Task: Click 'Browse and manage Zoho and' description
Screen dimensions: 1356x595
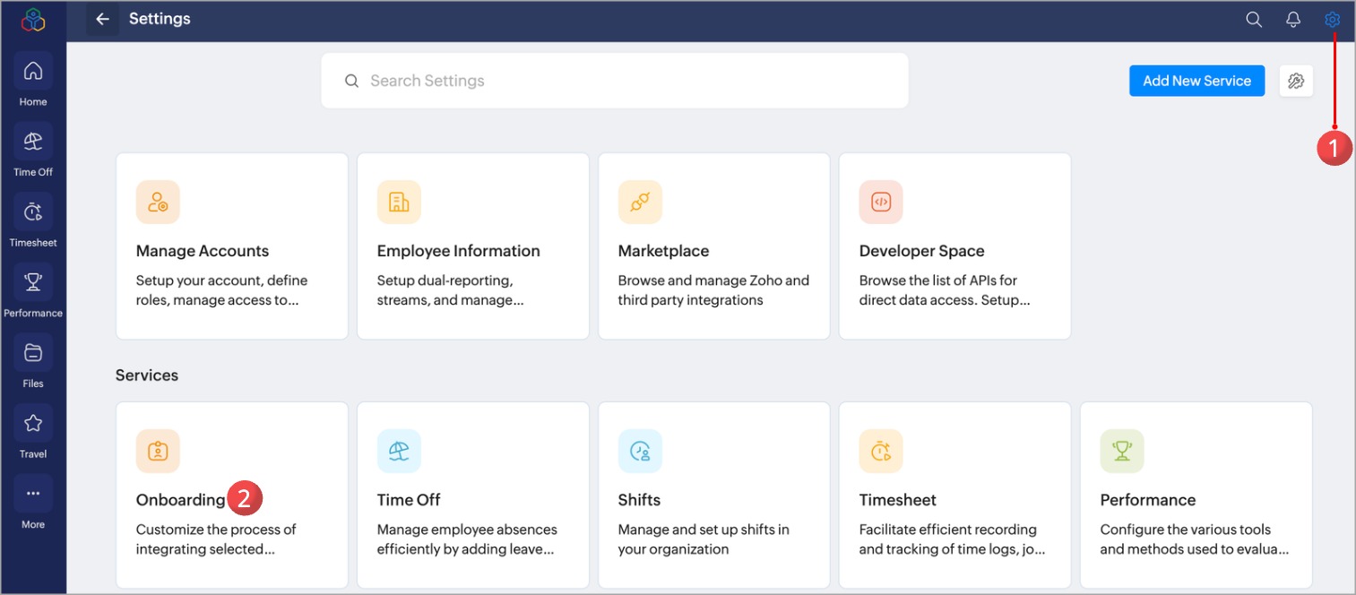Action: pos(713,280)
